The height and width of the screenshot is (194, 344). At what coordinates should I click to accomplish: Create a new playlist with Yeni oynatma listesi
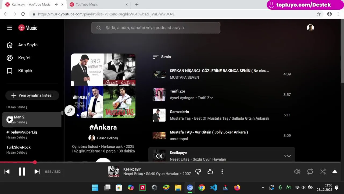[32, 95]
